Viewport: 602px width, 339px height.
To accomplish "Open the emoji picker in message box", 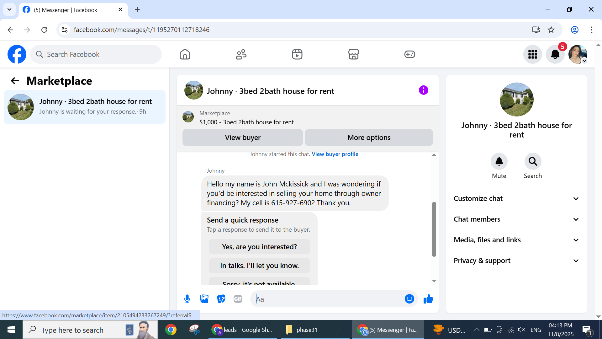I will (409, 299).
